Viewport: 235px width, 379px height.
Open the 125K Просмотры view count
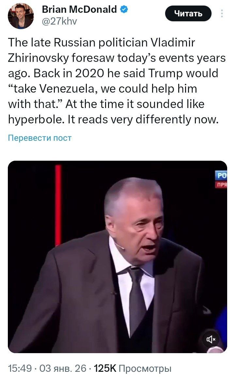click(133, 369)
